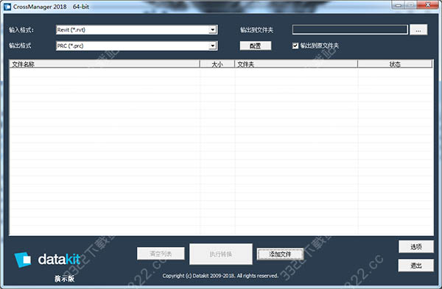Viewport: 442px width, 289px height.
Task: Open the output format PRC dropdown
Action: click(137, 46)
